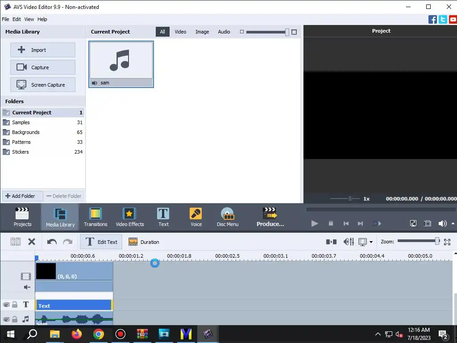Image resolution: width=457 pixels, height=343 pixels.
Task: Open the Video Effects panel
Action: [x=130, y=217]
